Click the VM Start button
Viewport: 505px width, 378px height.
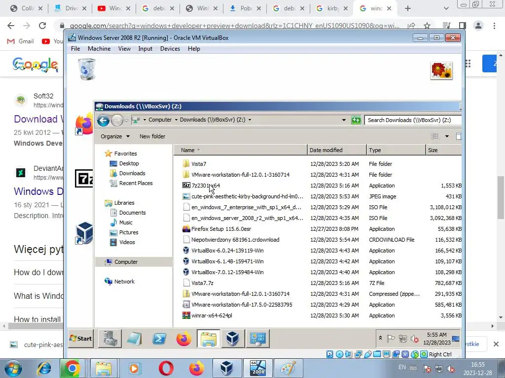tap(81, 339)
